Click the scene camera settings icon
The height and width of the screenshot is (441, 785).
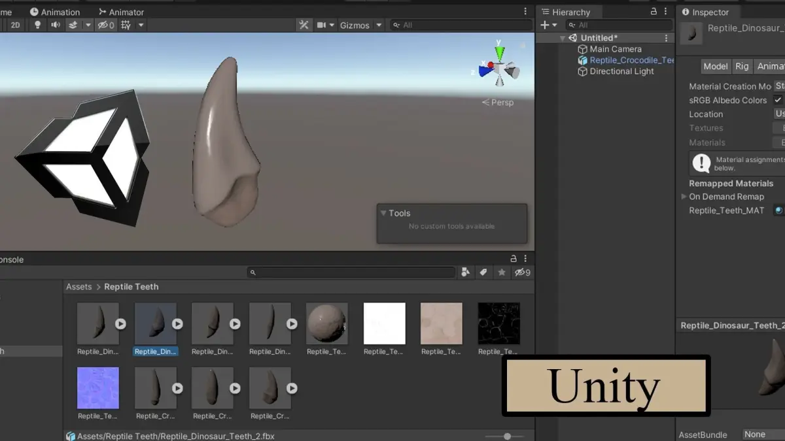[x=321, y=25]
